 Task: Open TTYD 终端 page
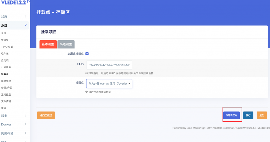(7, 47)
